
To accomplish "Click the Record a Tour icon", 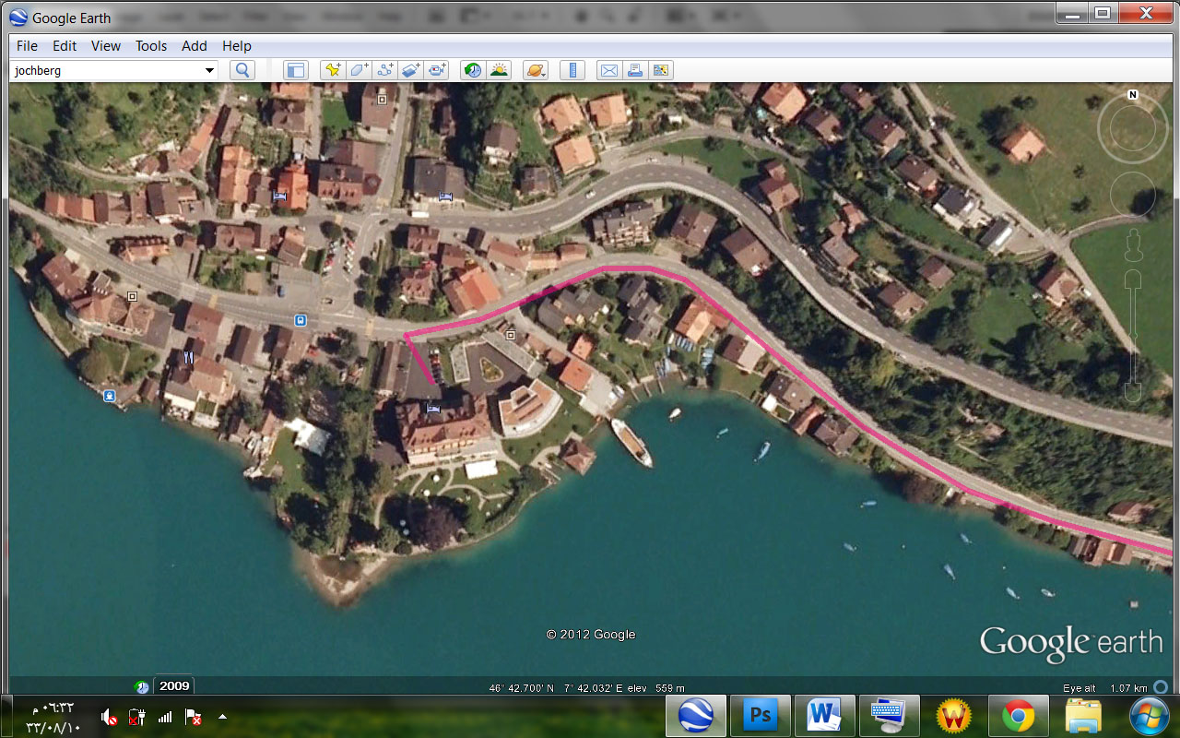I will (x=437, y=70).
